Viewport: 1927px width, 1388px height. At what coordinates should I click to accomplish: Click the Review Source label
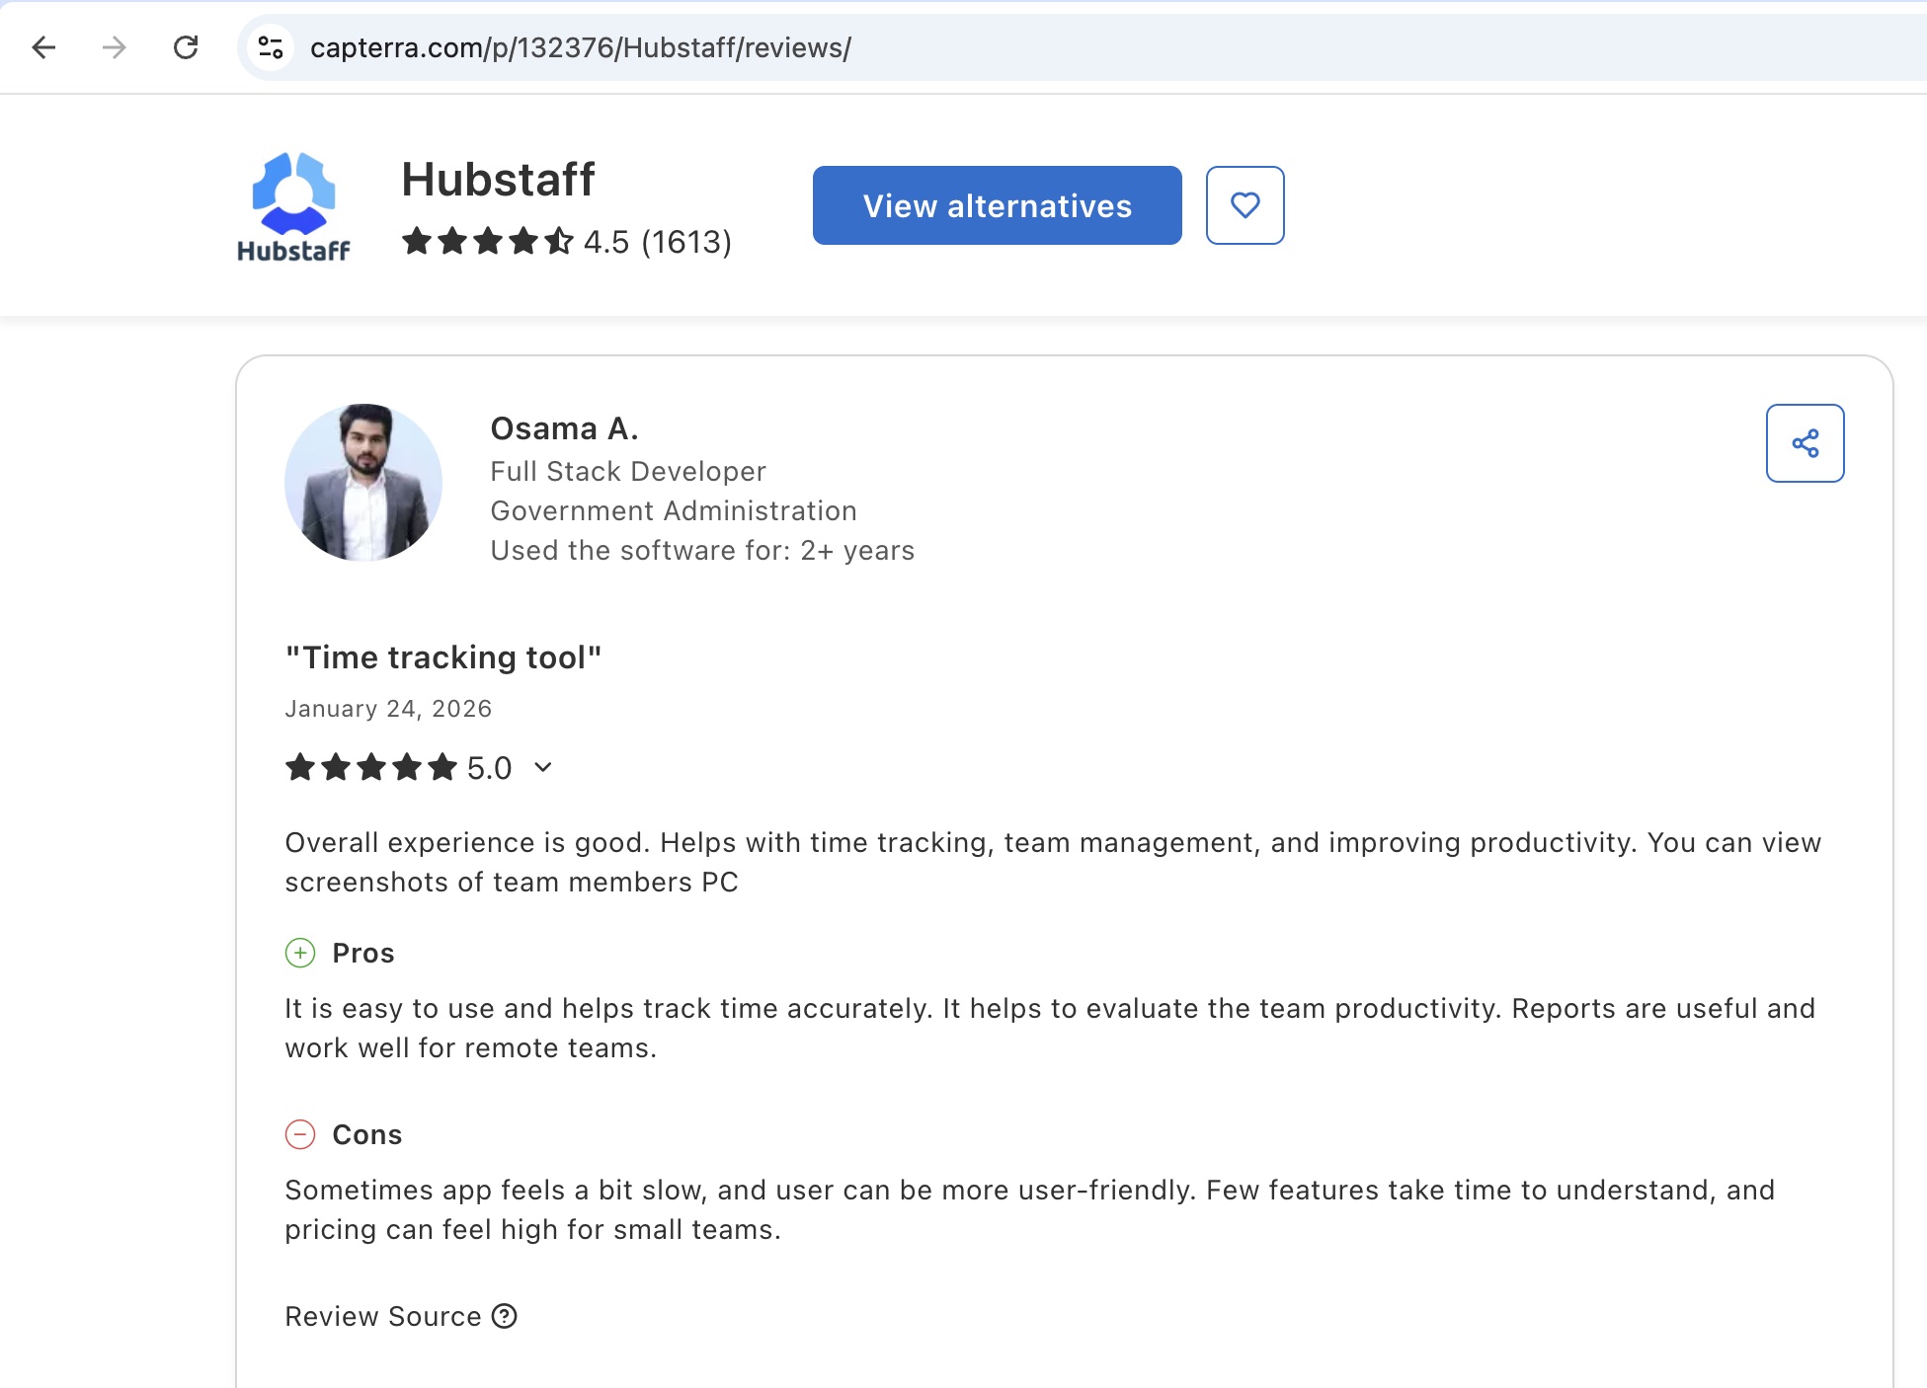(x=383, y=1316)
